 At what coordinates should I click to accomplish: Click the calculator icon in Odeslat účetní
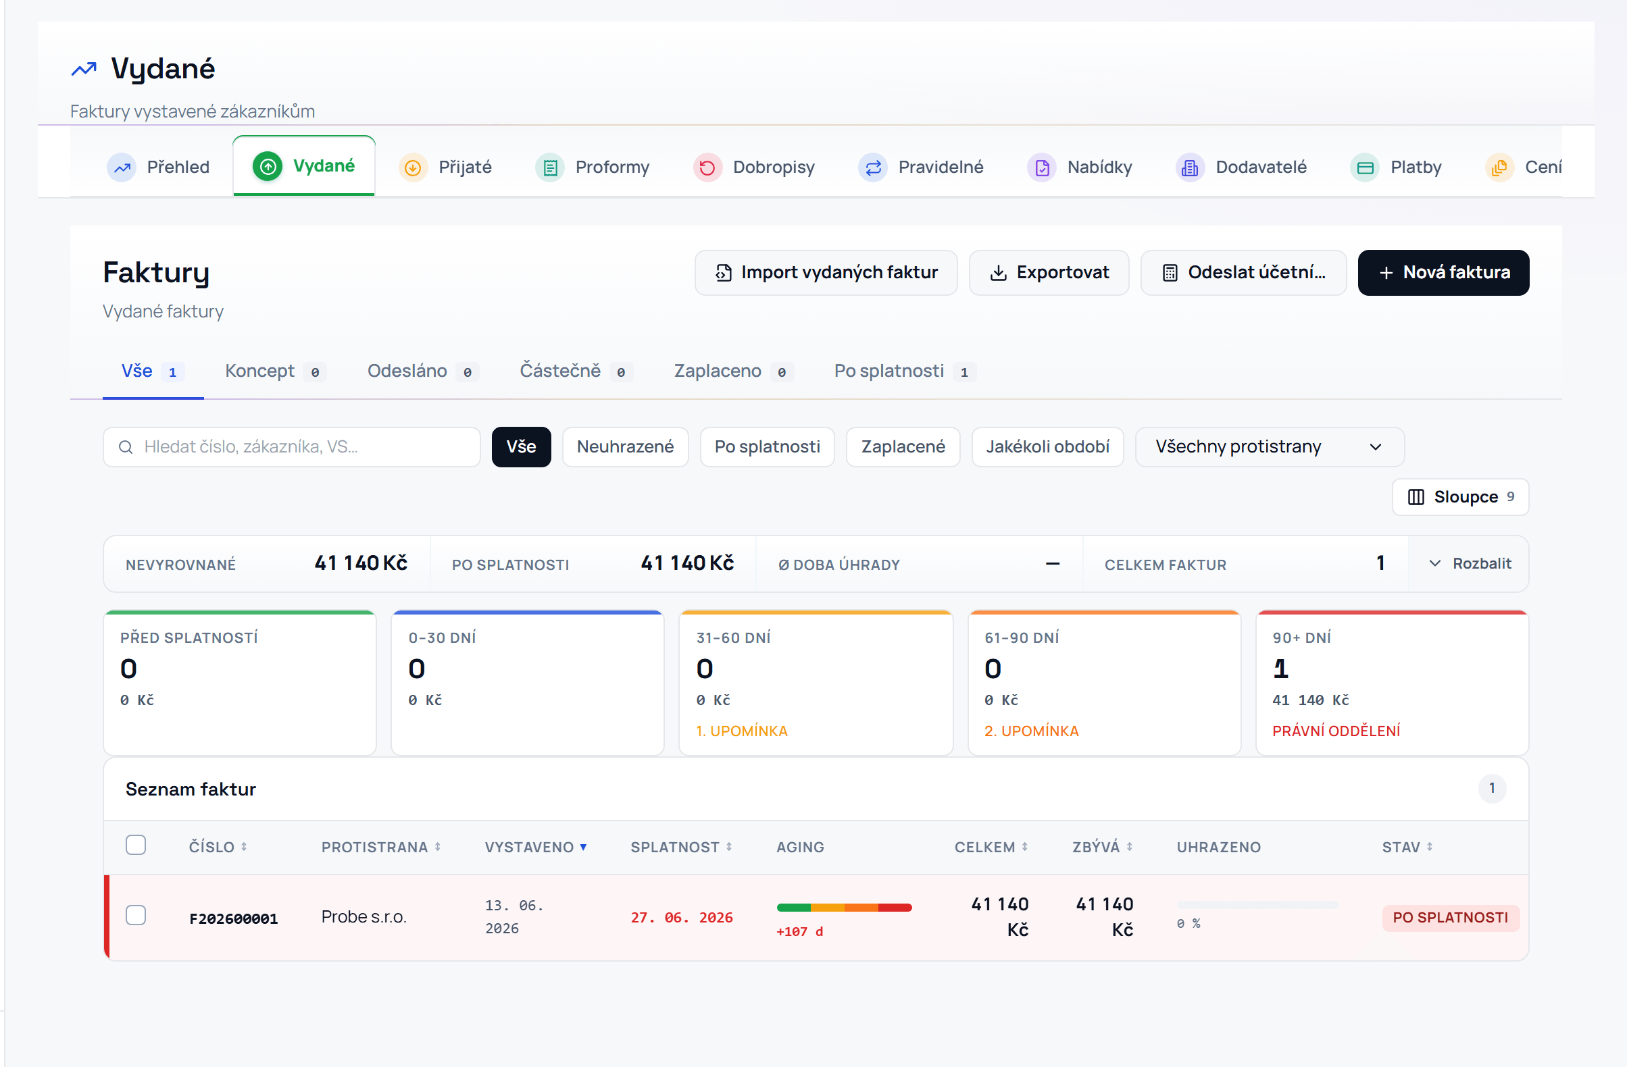tap(1170, 273)
